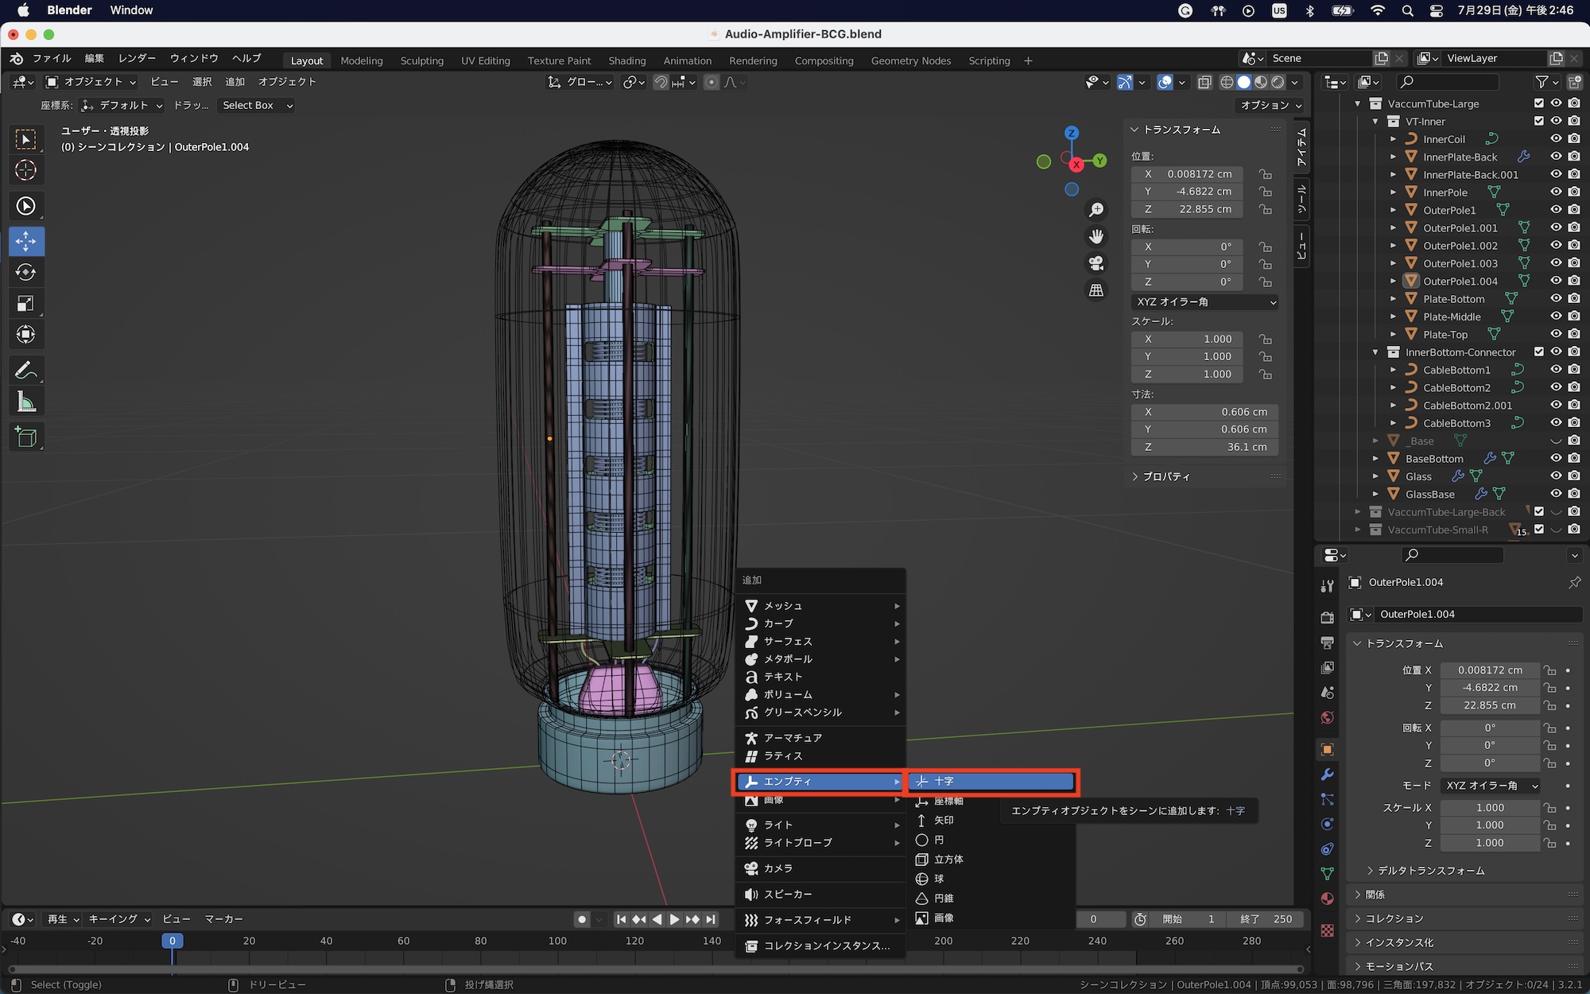Select the Annotate pencil tool
1590x994 pixels.
[25, 370]
